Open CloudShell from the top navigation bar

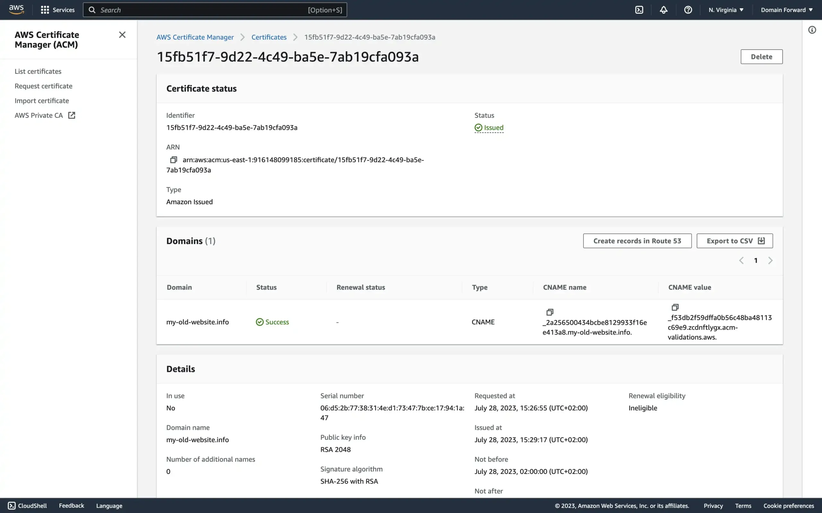[x=639, y=10]
